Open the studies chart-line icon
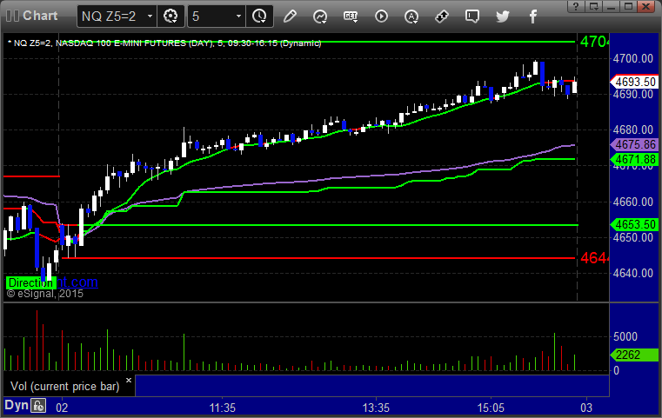662x418 pixels. click(x=320, y=17)
